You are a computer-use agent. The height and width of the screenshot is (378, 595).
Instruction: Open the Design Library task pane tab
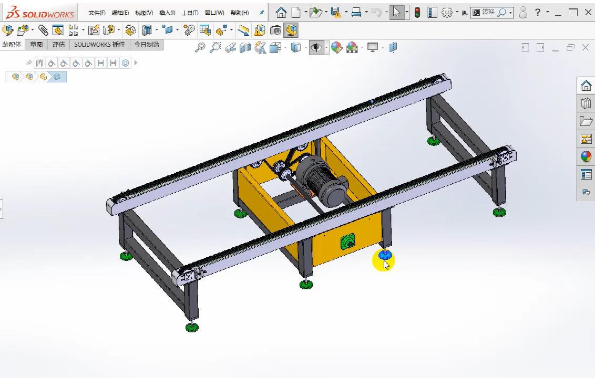point(586,103)
